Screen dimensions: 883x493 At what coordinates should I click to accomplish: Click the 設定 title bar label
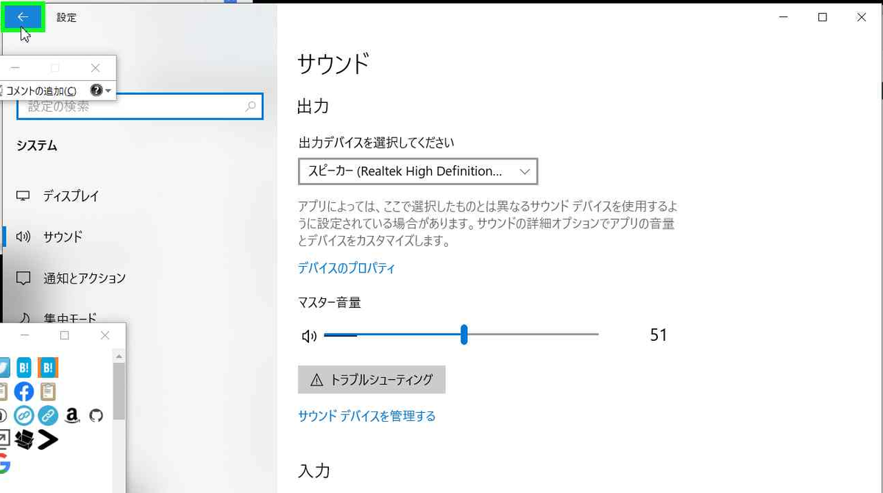(66, 17)
